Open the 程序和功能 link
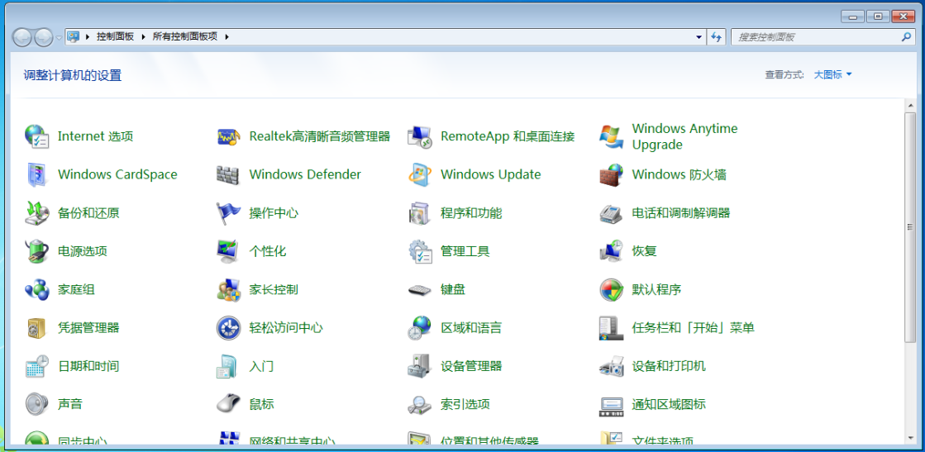This screenshot has height=452, width=925. pyautogui.click(x=471, y=213)
